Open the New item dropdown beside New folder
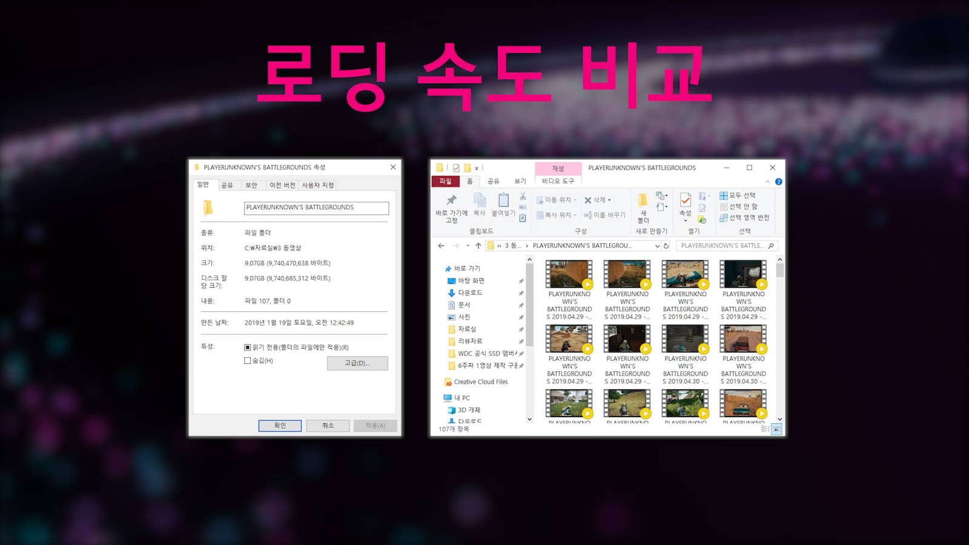969x545 pixels. tap(661, 196)
